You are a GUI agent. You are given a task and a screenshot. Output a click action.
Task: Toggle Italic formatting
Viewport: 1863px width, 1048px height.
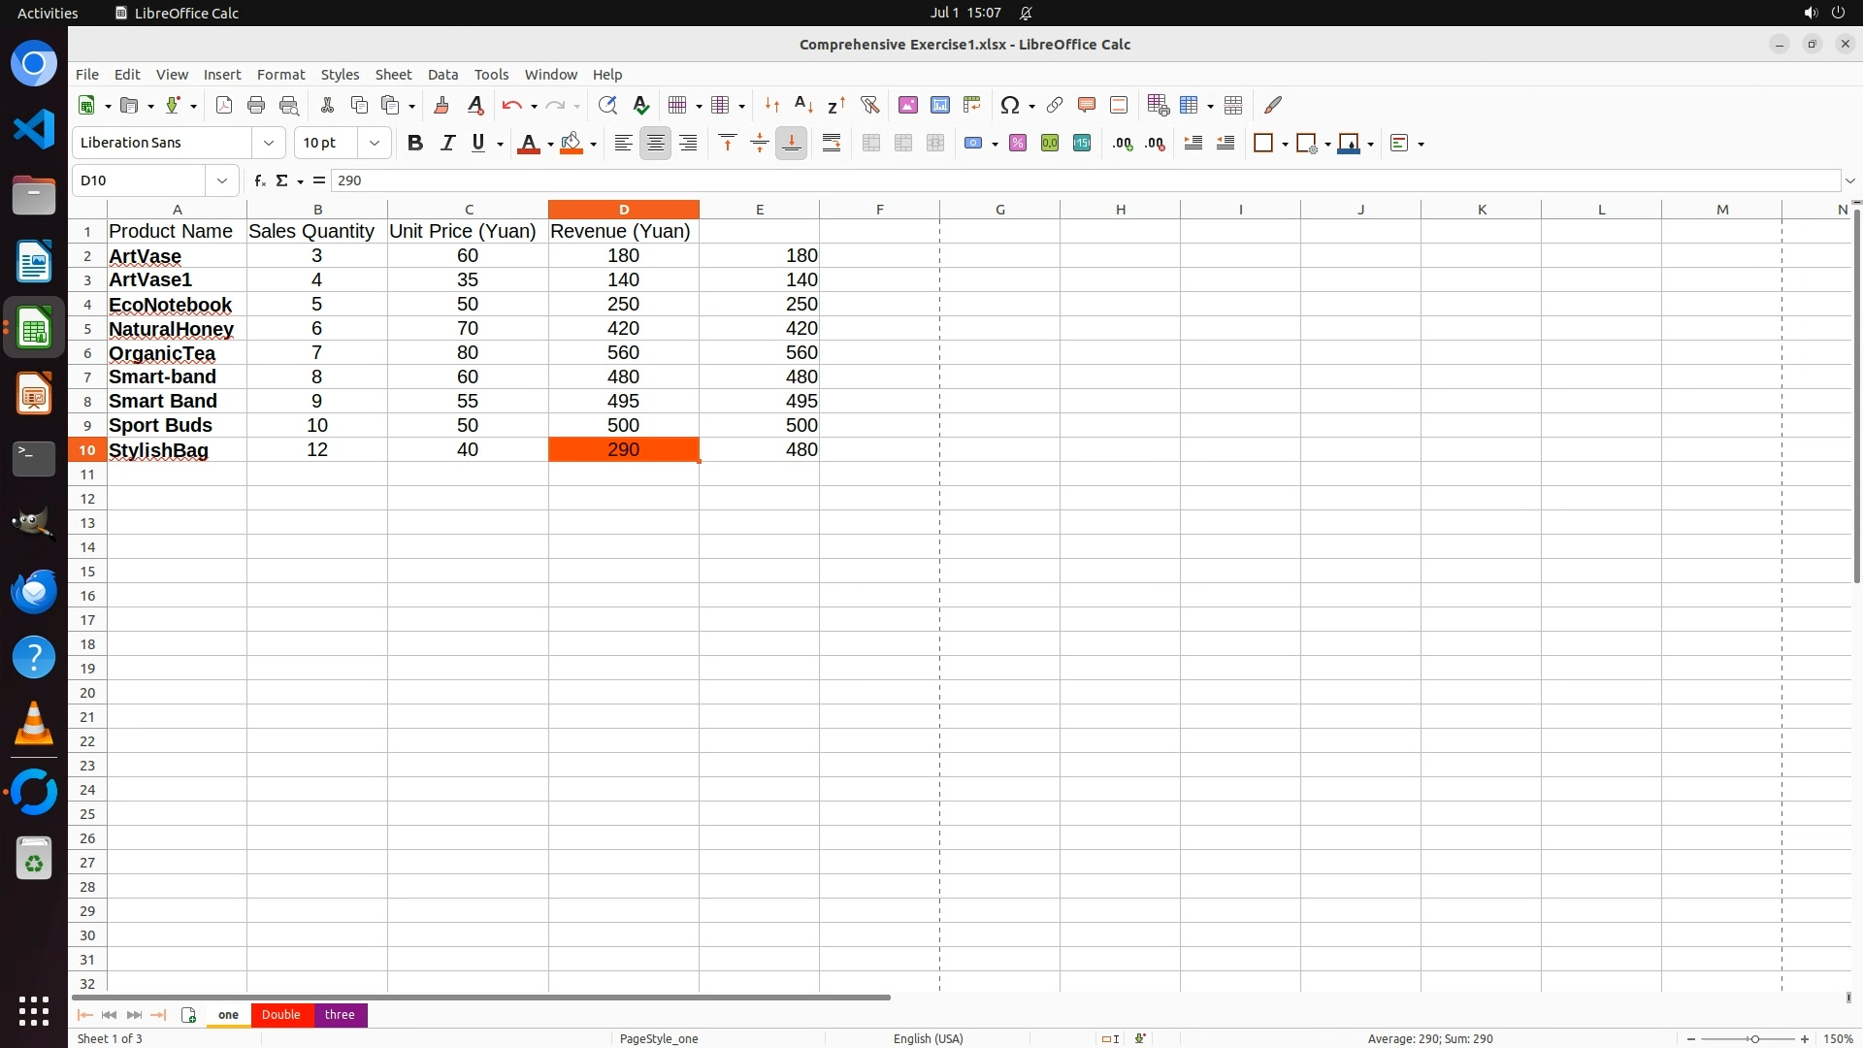[447, 144]
